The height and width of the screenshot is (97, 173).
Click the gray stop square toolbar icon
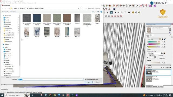[118, 12]
